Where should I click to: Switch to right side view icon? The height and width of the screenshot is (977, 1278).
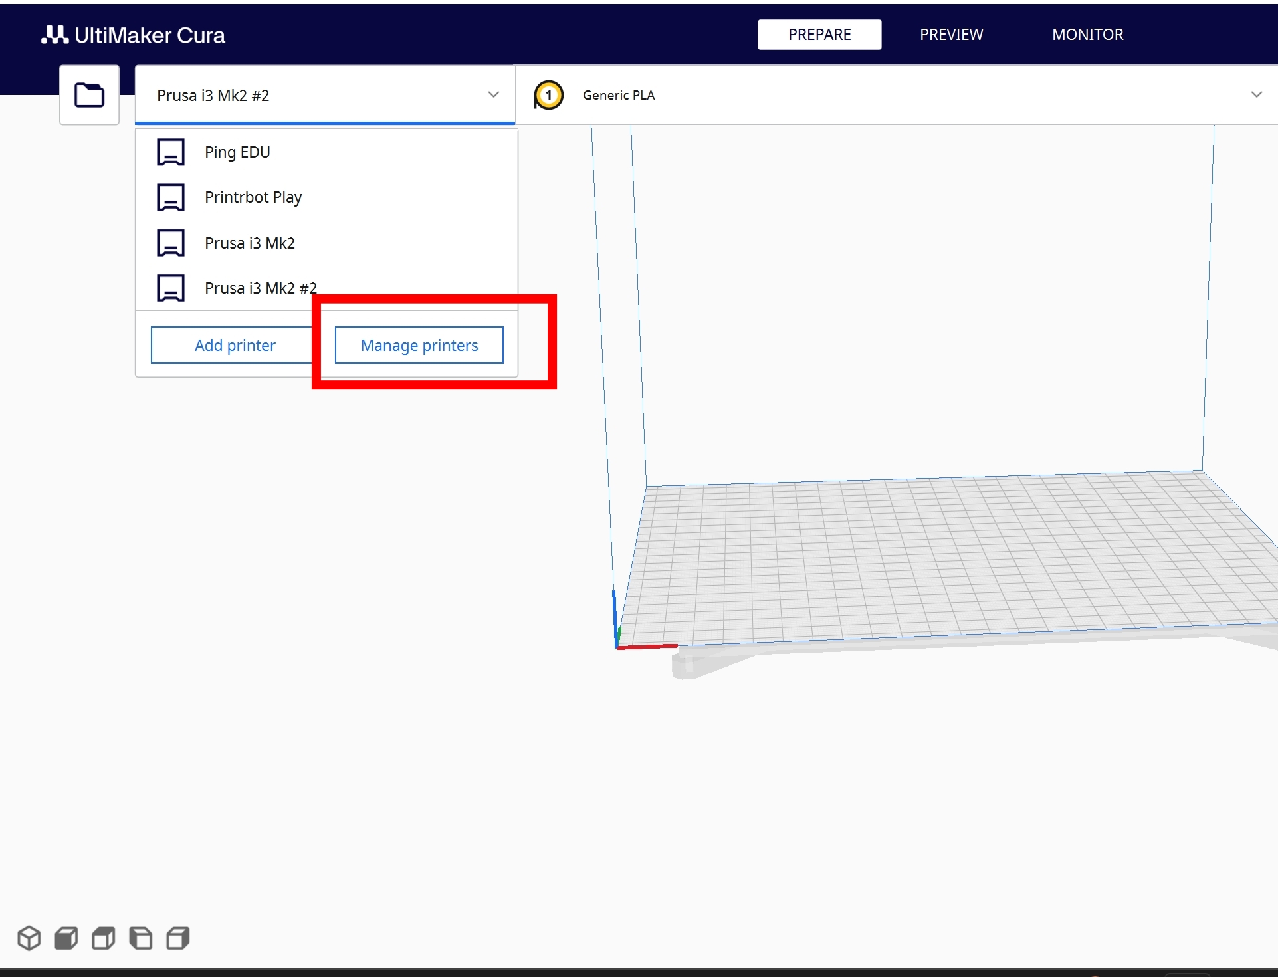[x=178, y=938]
